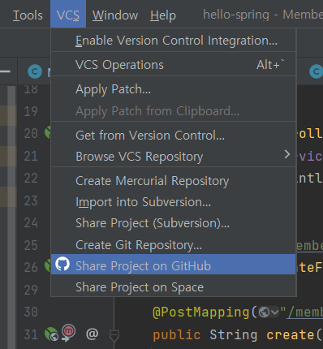
Task: Open the Help menu
Action: click(163, 15)
